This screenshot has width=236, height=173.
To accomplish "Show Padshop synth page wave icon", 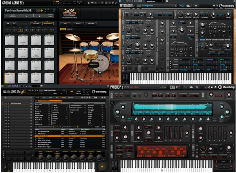I will tap(185, 87).
